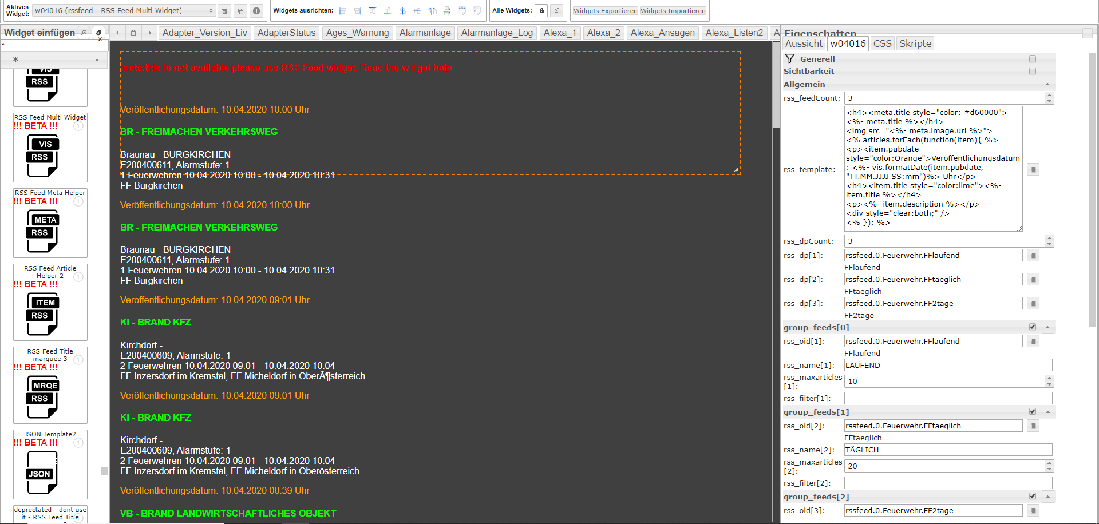
Task: Click the rss_name[1] field containing LAUFEND
Action: [x=947, y=366]
